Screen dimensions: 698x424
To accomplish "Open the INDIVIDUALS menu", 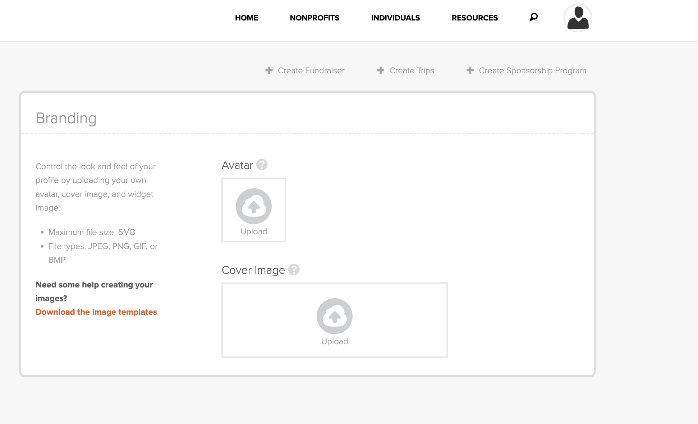I will pyautogui.click(x=395, y=18).
